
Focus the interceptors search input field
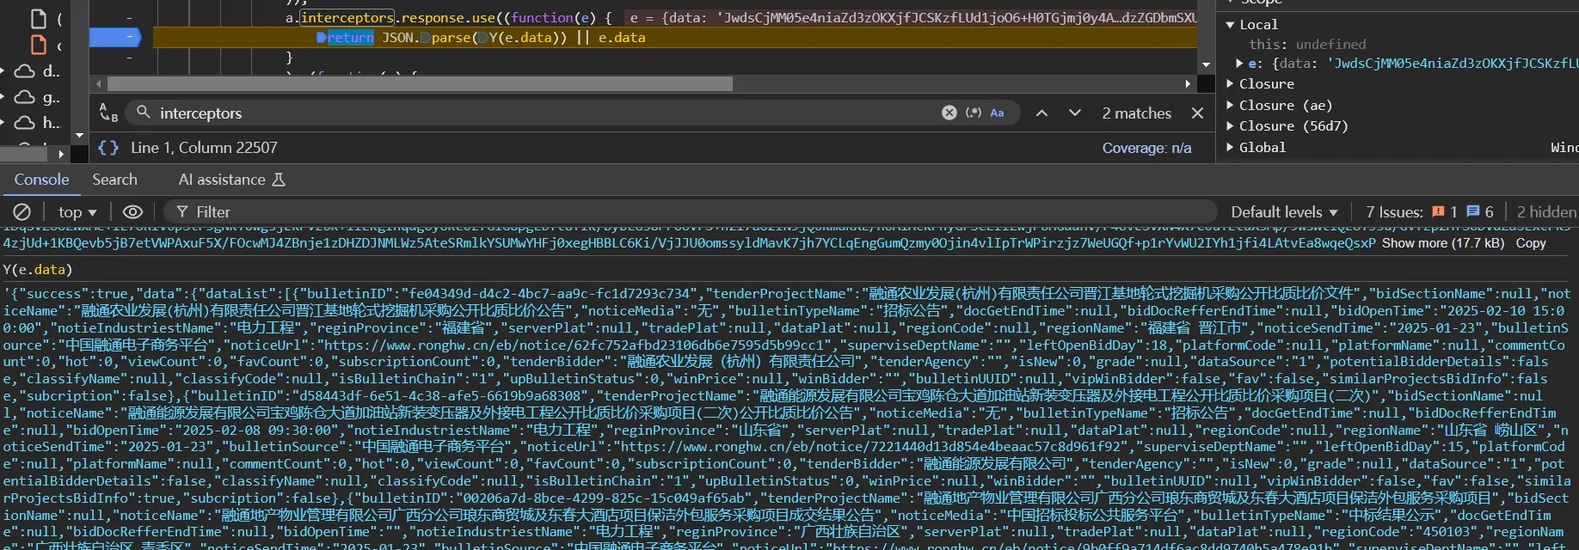click(545, 113)
